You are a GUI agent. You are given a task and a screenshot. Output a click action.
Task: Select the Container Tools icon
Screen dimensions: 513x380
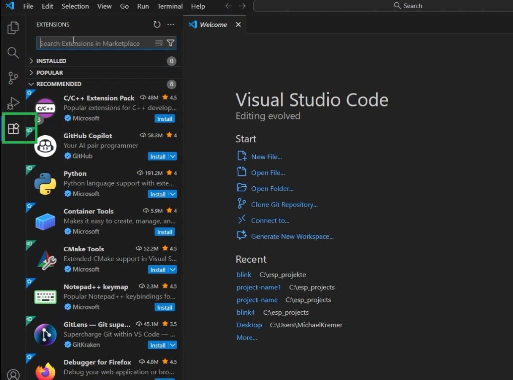45,221
